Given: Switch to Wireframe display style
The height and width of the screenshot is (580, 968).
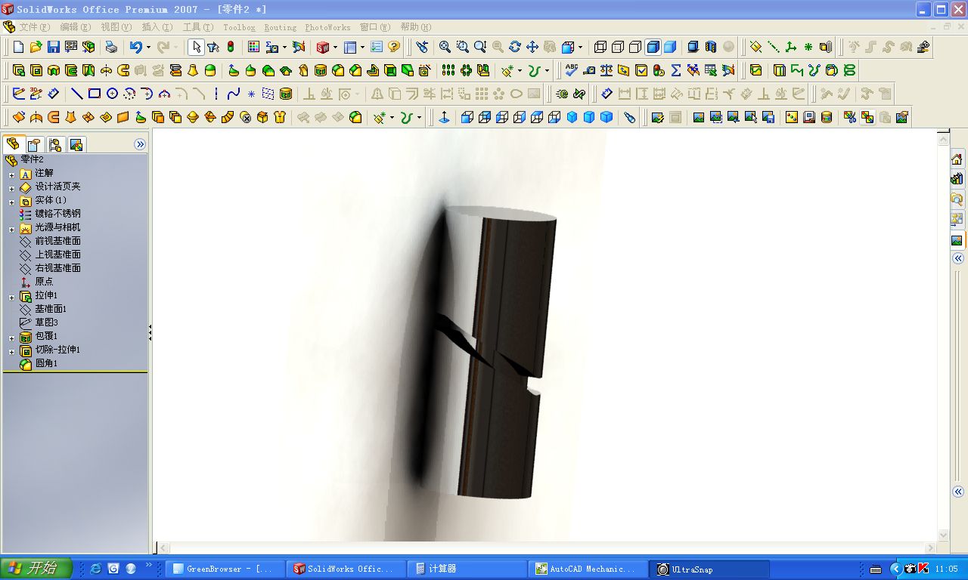Looking at the screenshot, I should (x=600, y=47).
